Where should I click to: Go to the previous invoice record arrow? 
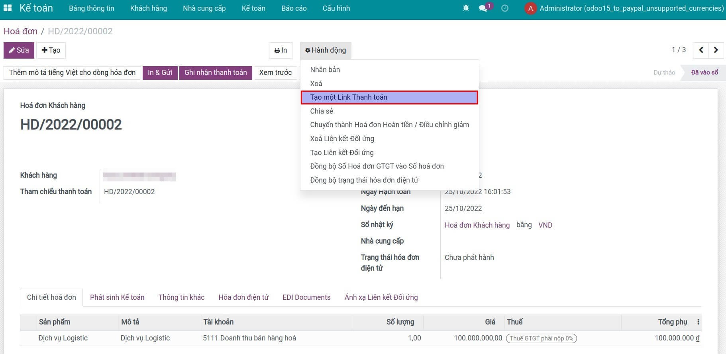[x=701, y=50]
